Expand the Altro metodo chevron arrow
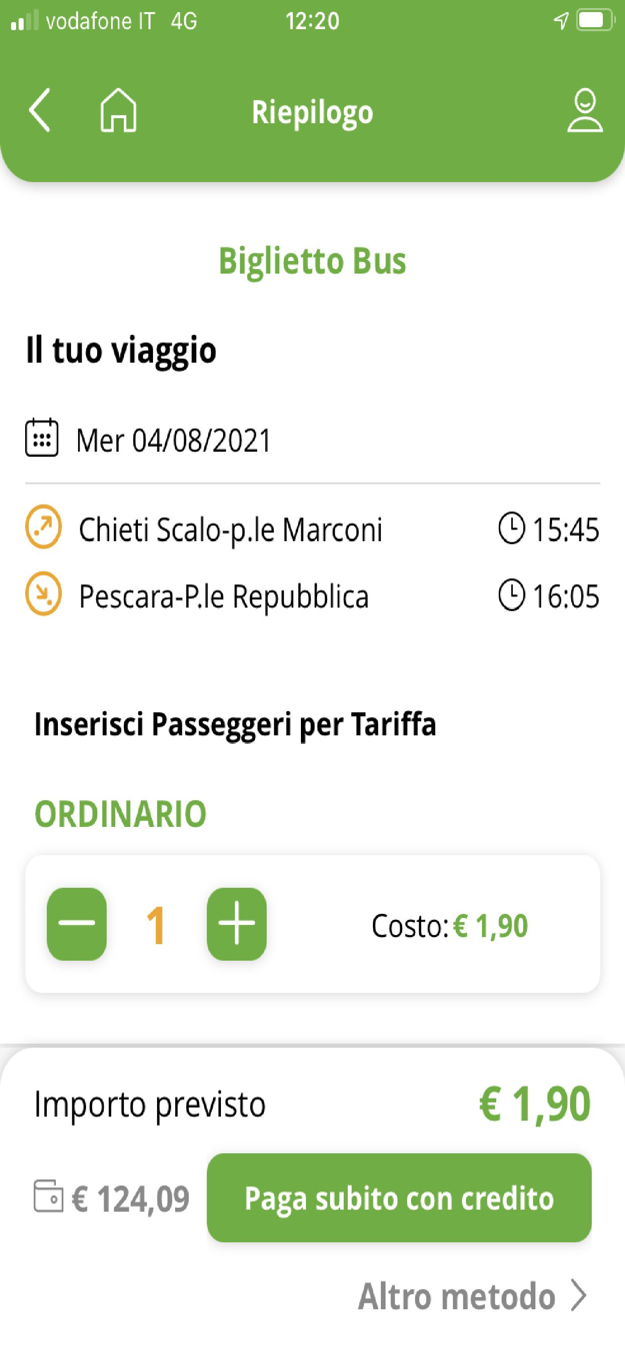This screenshot has width=625, height=1352. 579,1296
